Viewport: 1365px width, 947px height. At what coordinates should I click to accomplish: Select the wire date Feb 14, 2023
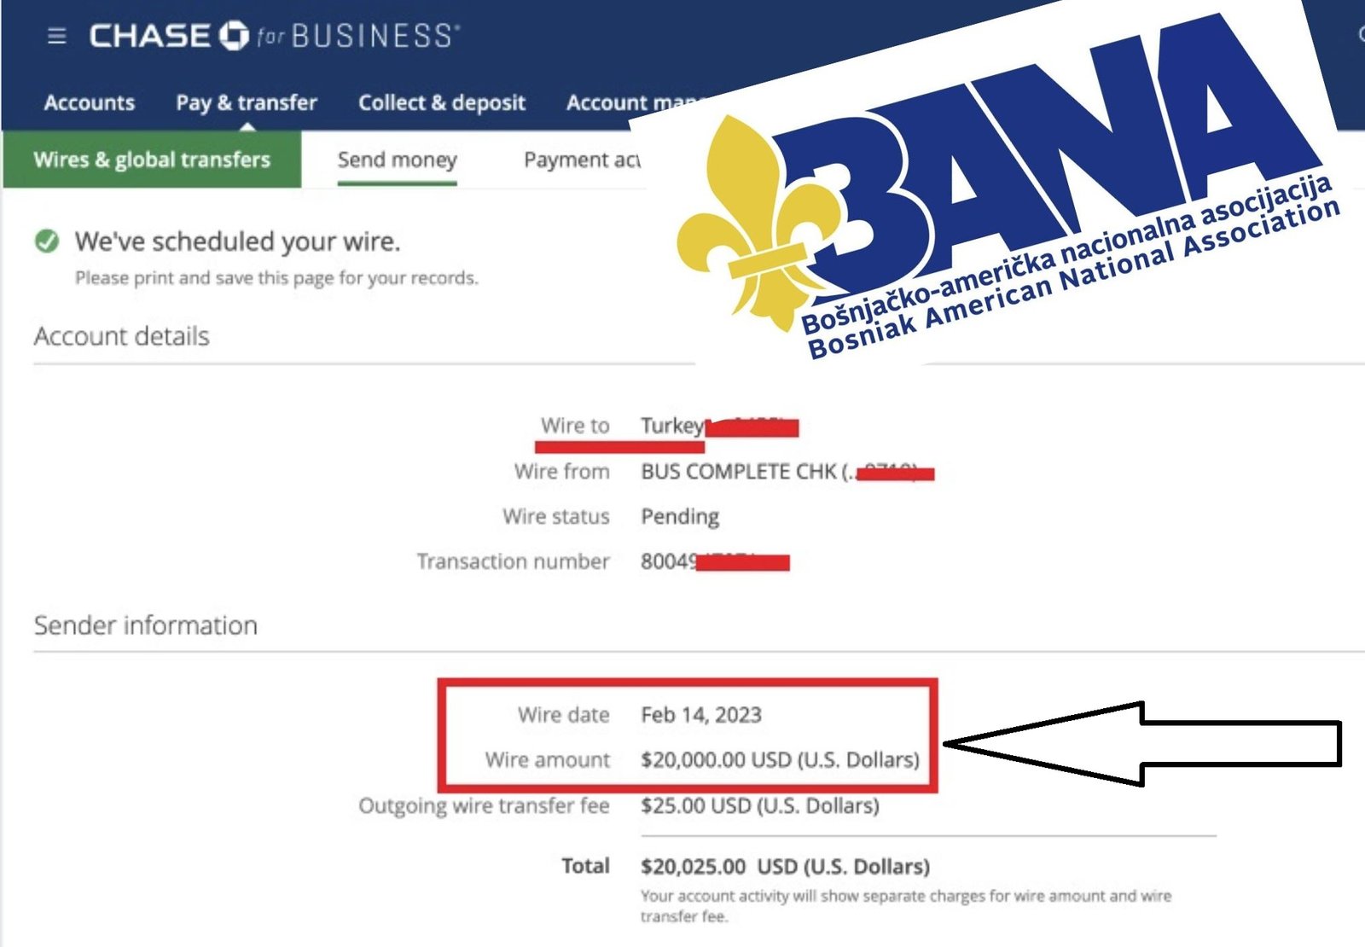(x=700, y=715)
